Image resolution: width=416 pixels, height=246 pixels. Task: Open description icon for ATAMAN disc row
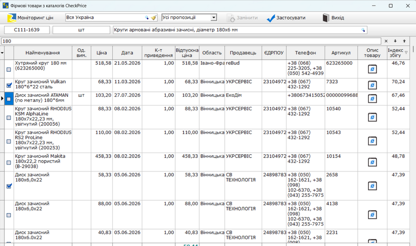click(x=372, y=99)
